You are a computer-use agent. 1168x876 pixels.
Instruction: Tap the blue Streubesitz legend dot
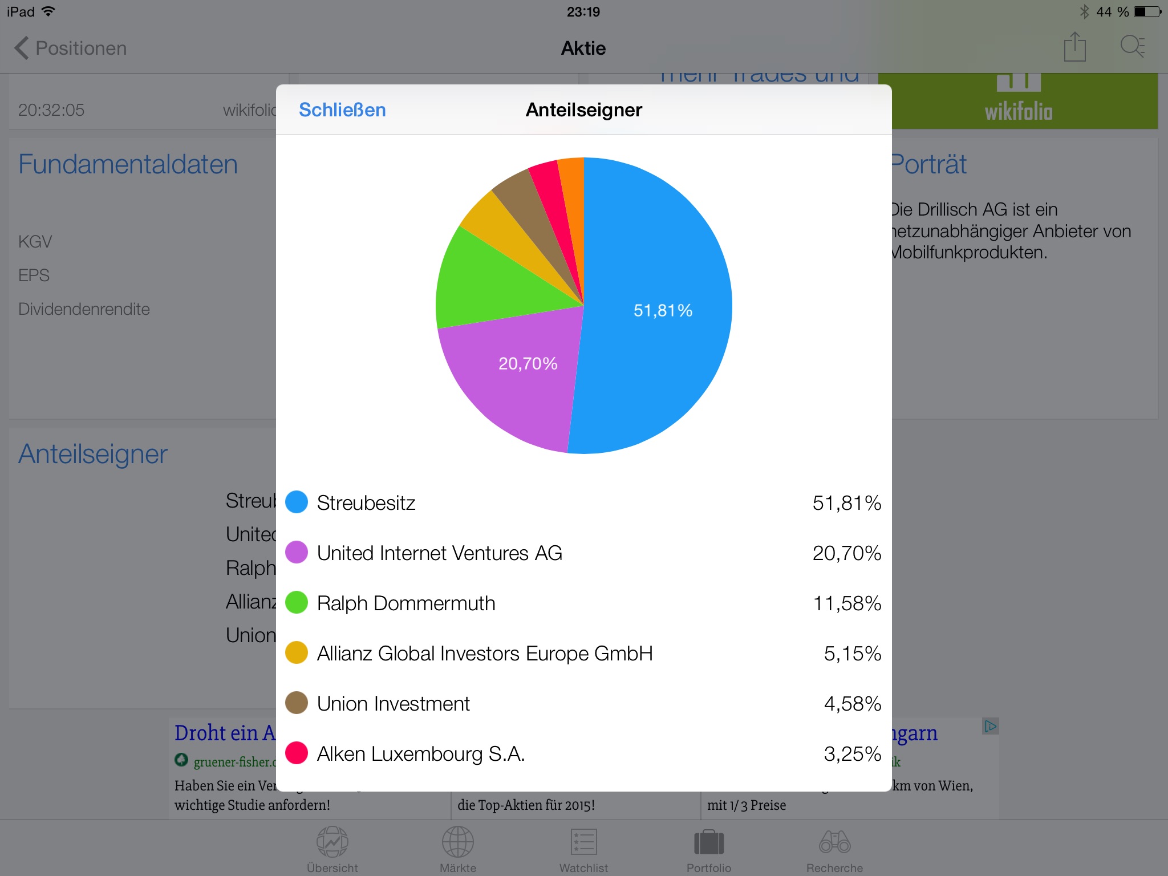tap(297, 502)
